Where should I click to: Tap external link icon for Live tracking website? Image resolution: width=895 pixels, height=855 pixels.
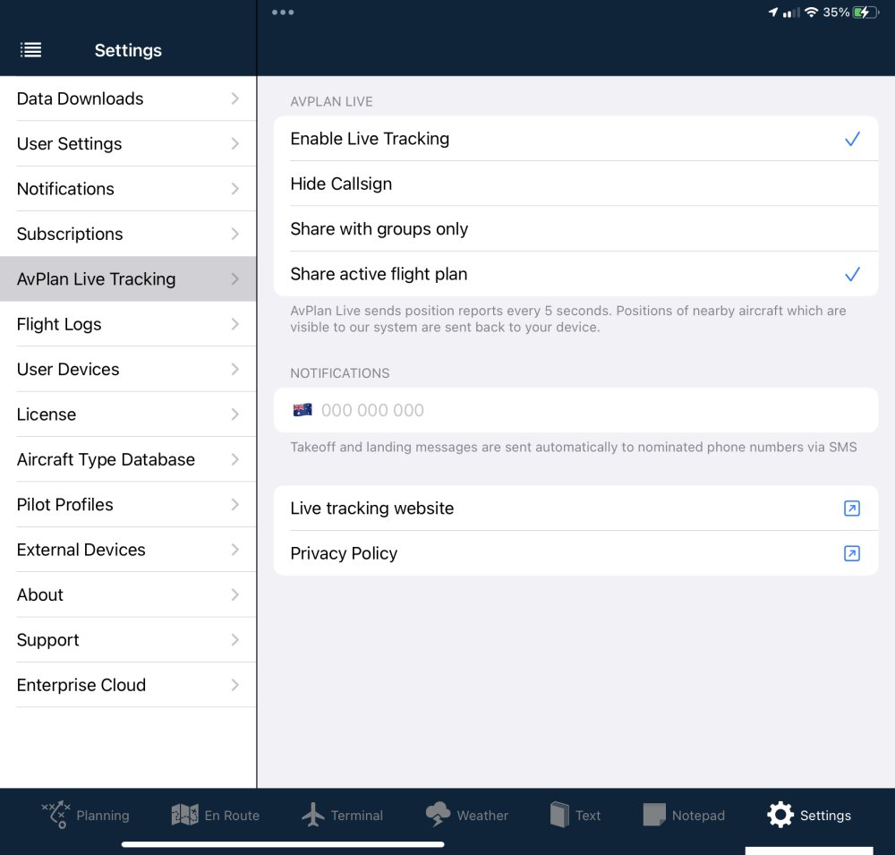(852, 509)
